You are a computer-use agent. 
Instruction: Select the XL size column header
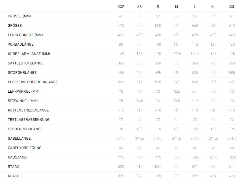[213, 7]
